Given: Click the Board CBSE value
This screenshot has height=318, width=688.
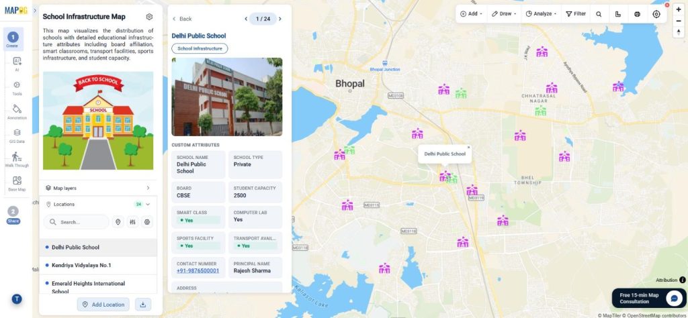Looking at the screenshot, I should pyautogui.click(x=184, y=195).
